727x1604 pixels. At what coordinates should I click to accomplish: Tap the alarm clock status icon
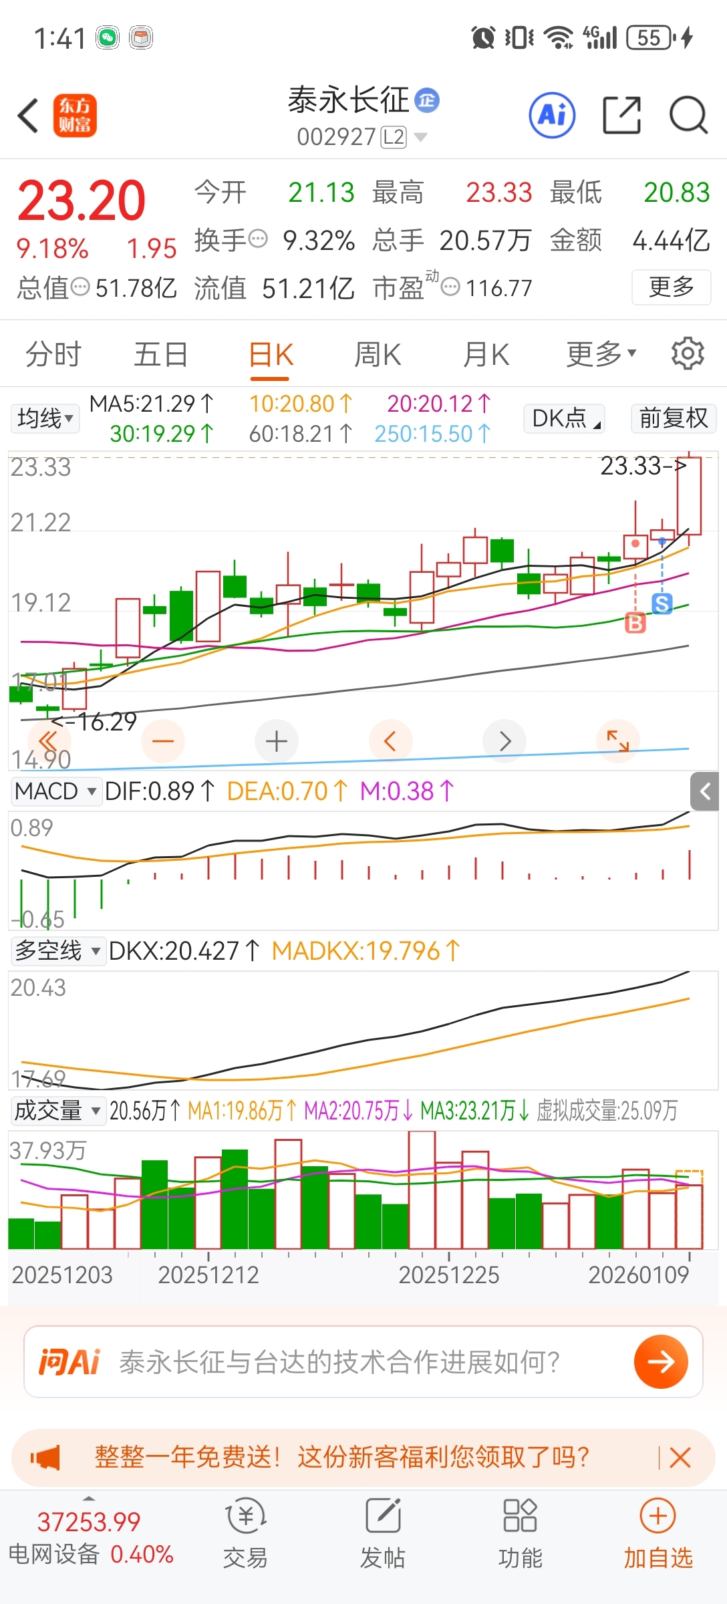point(483,37)
